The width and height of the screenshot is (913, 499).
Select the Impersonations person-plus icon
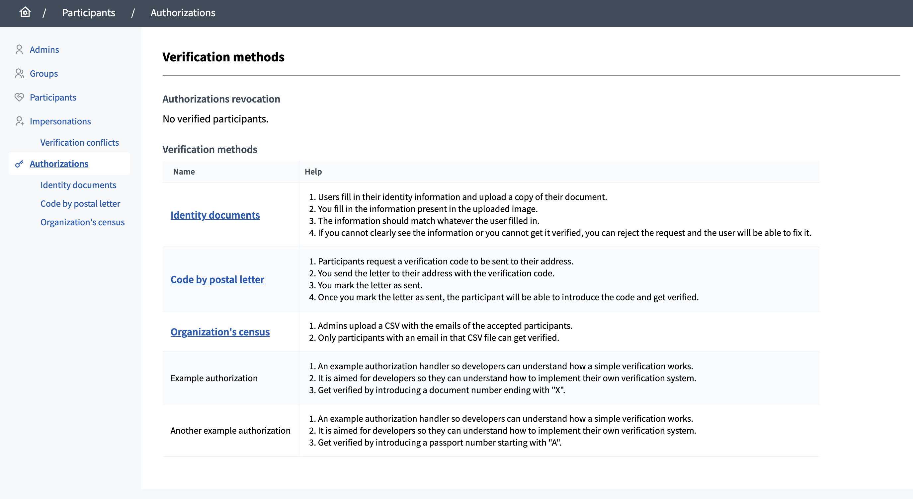[19, 121]
